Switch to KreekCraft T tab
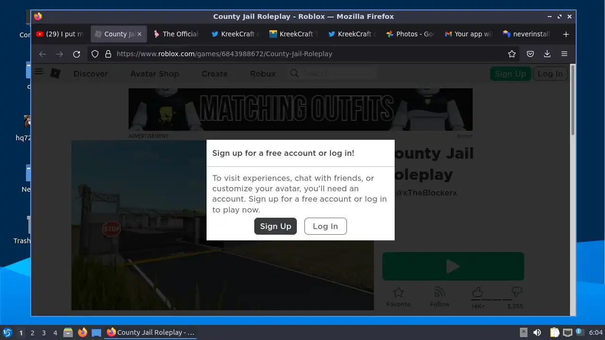 point(293,34)
